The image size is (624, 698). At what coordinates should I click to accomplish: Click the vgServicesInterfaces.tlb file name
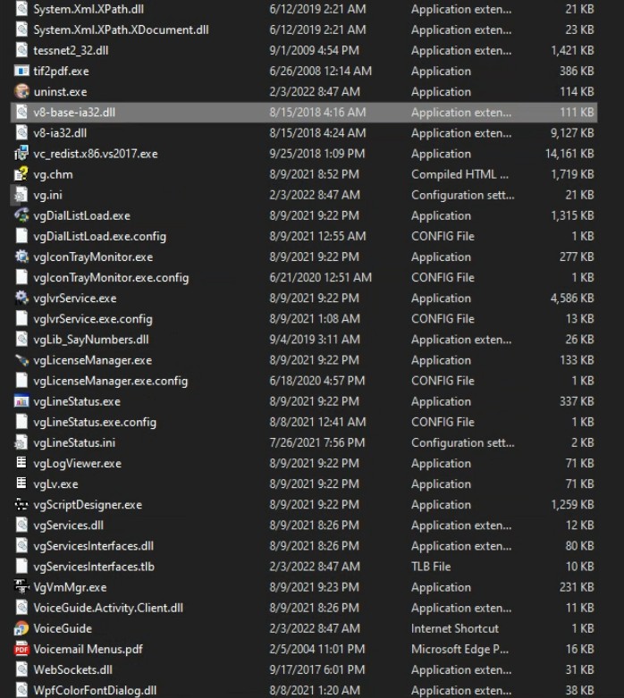coord(92,567)
